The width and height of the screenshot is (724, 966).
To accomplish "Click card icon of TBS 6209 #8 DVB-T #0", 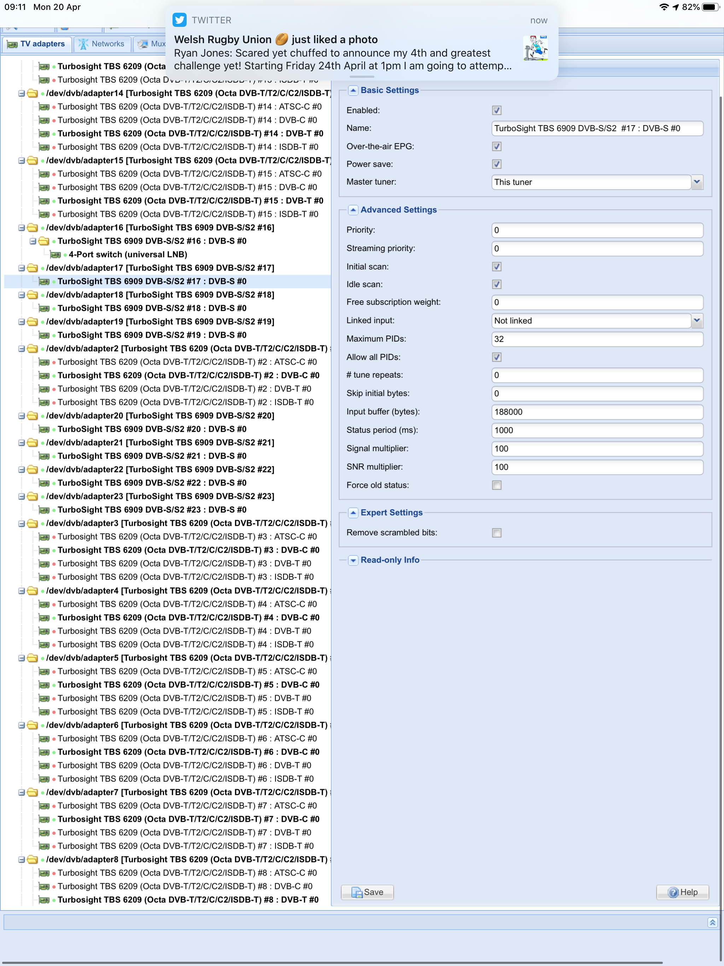I will pos(44,900).
